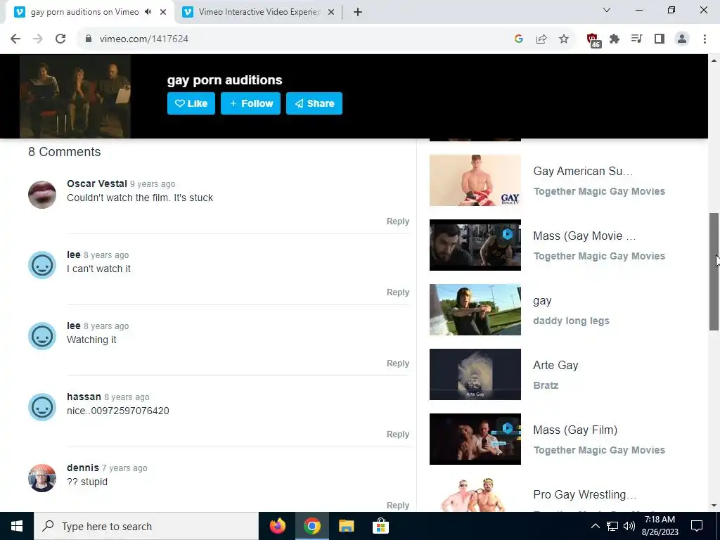The image size is (720, 540).
Task: Open the Windows Start menu
Action: coord(17,526)
